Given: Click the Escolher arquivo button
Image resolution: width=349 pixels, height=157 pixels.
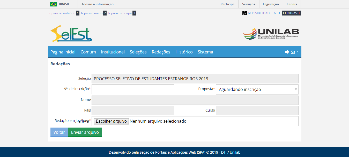Looking at the screenshot, I should 111,121.
